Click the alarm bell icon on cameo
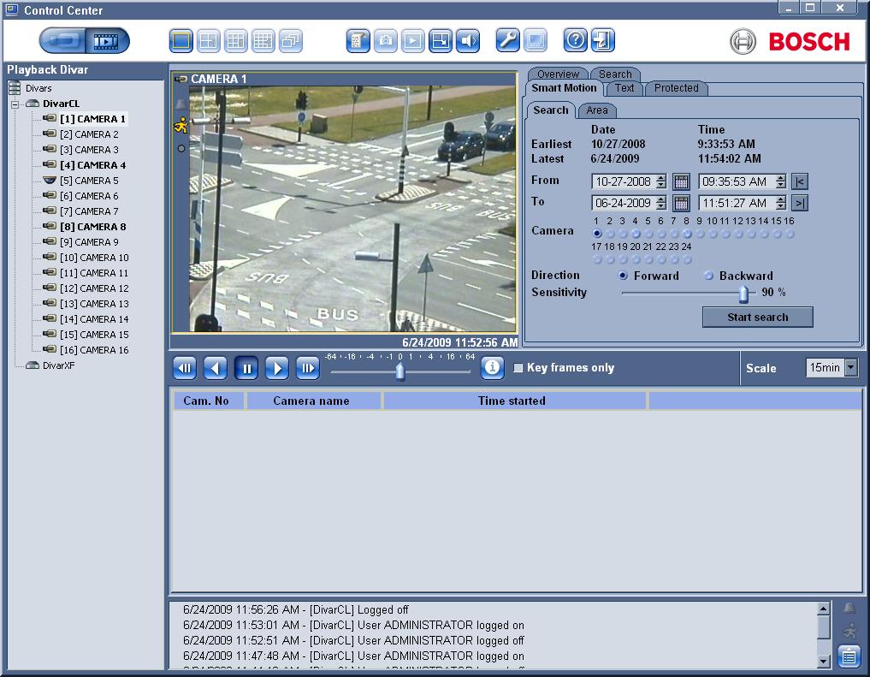This screenshot has height=677, width=870. coord(181,104)
